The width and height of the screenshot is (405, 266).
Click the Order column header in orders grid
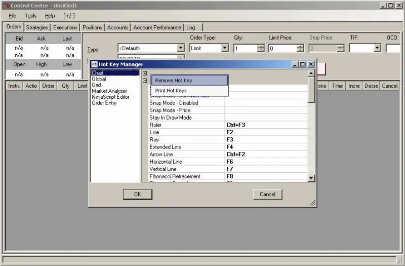48,86
